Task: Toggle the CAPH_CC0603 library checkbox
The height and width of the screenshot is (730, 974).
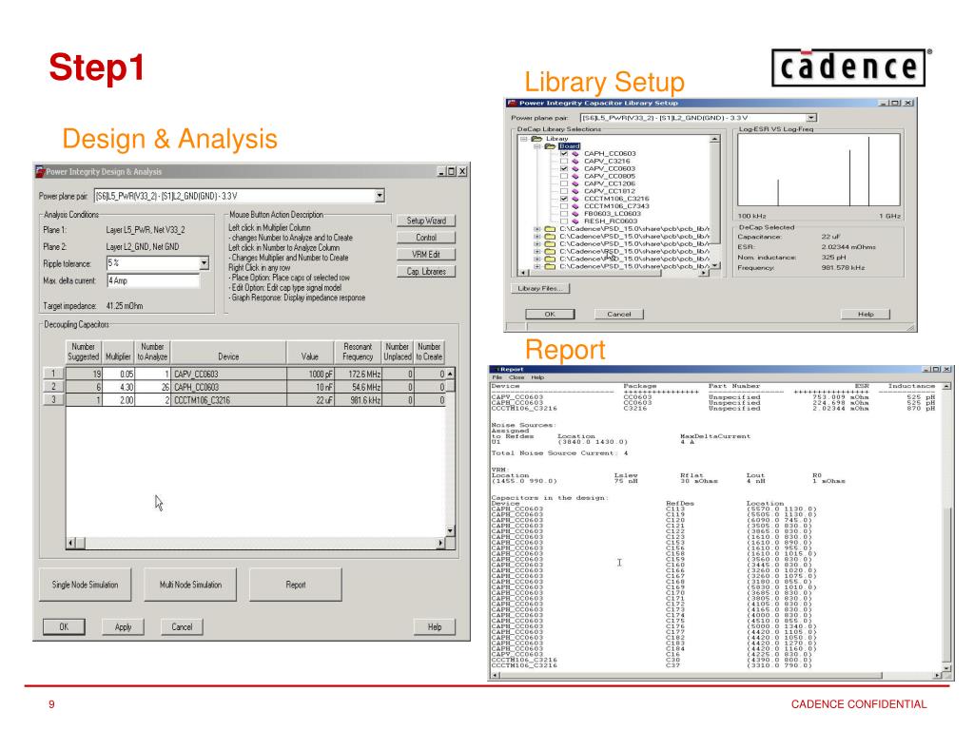Action: [x=564, y=153]
